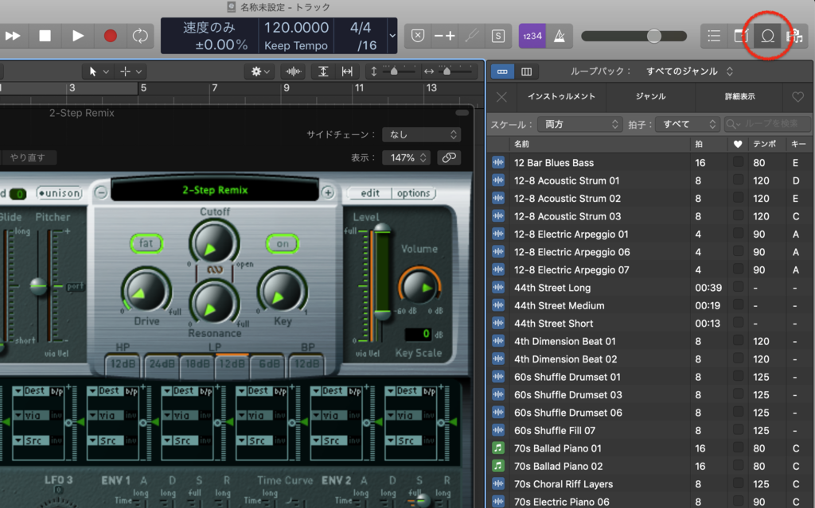Open the スケール 両方 dropdown
The width and height of the screenshot is (815, 508).
point(579,124)
